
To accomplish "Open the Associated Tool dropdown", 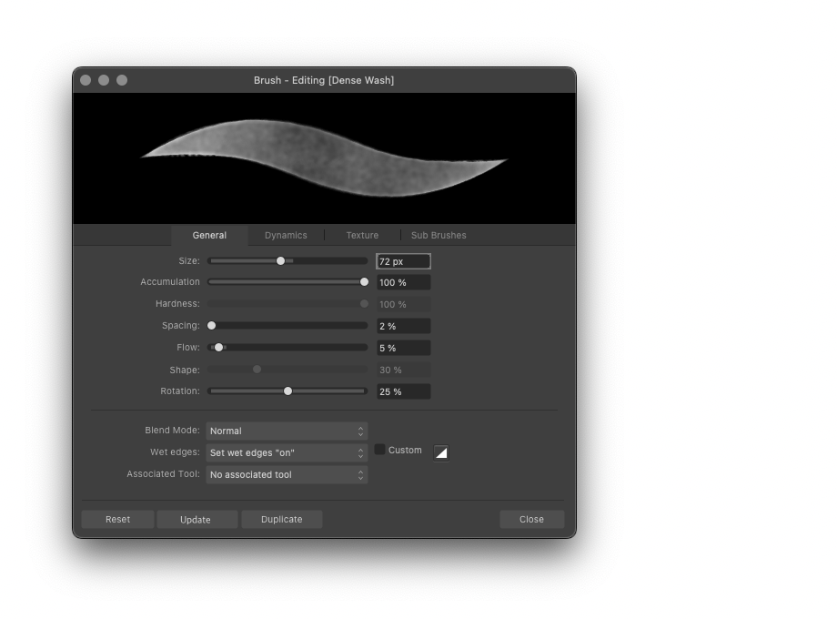I will 287,475.
